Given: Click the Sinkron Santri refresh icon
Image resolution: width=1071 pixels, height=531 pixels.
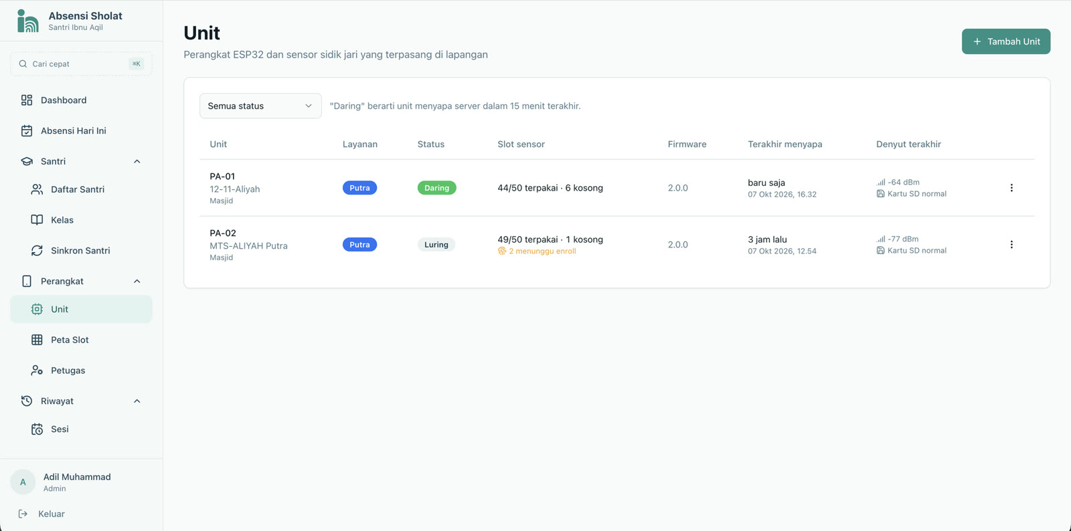Looking at the screenshot, I should [x=37, y=251].
